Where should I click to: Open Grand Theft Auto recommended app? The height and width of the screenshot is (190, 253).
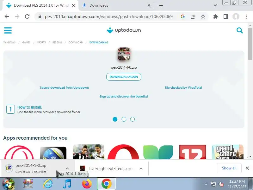[x=227, y=152]
